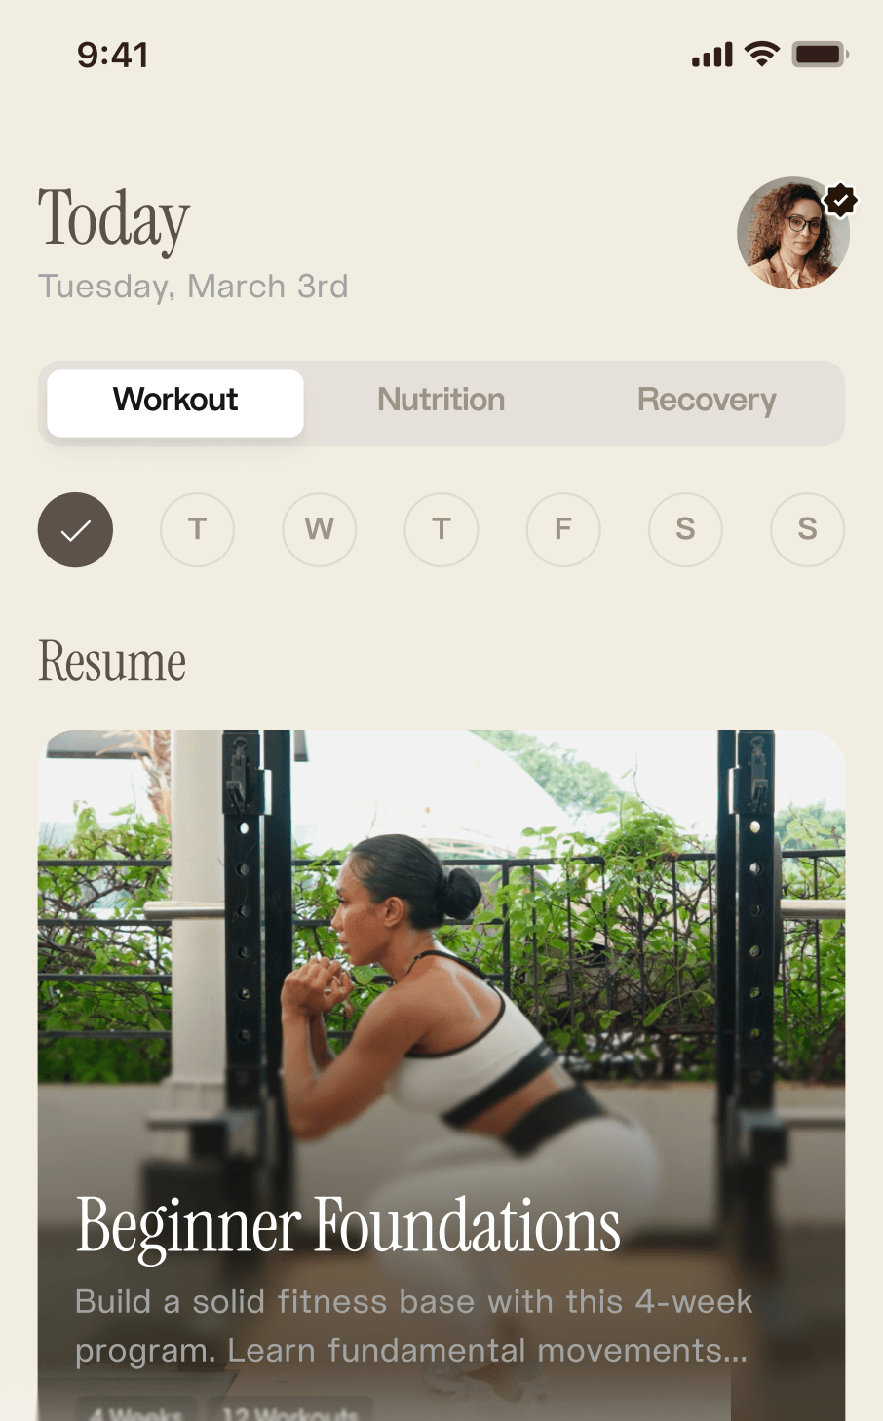Image resolution: width=883 pixels, height=1421 pixels.
Task: Tap the Resume section heading
Action: [x=112, y=662]
